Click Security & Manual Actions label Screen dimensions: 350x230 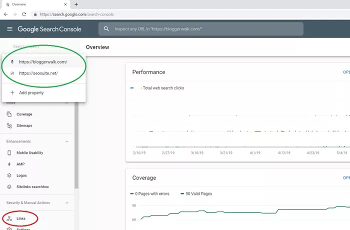(x=28, y=203)
